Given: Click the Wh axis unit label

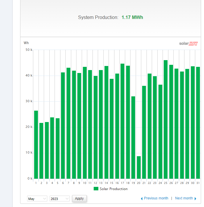Looking at the screenshot, I should coord(26,43).
